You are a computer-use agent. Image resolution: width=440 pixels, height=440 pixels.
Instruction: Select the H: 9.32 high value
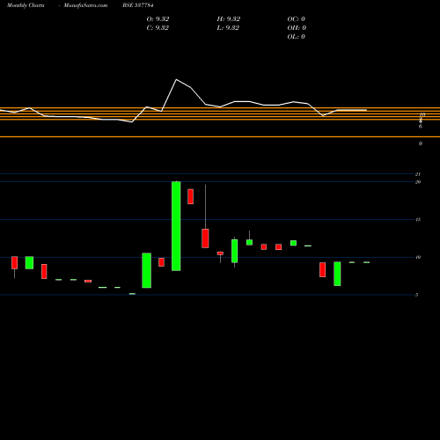pos(229,19)
